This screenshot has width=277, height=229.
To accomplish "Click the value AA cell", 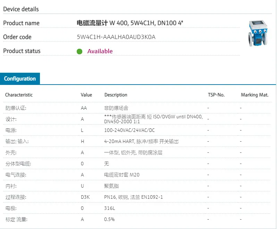I will [x=84, y=108].
